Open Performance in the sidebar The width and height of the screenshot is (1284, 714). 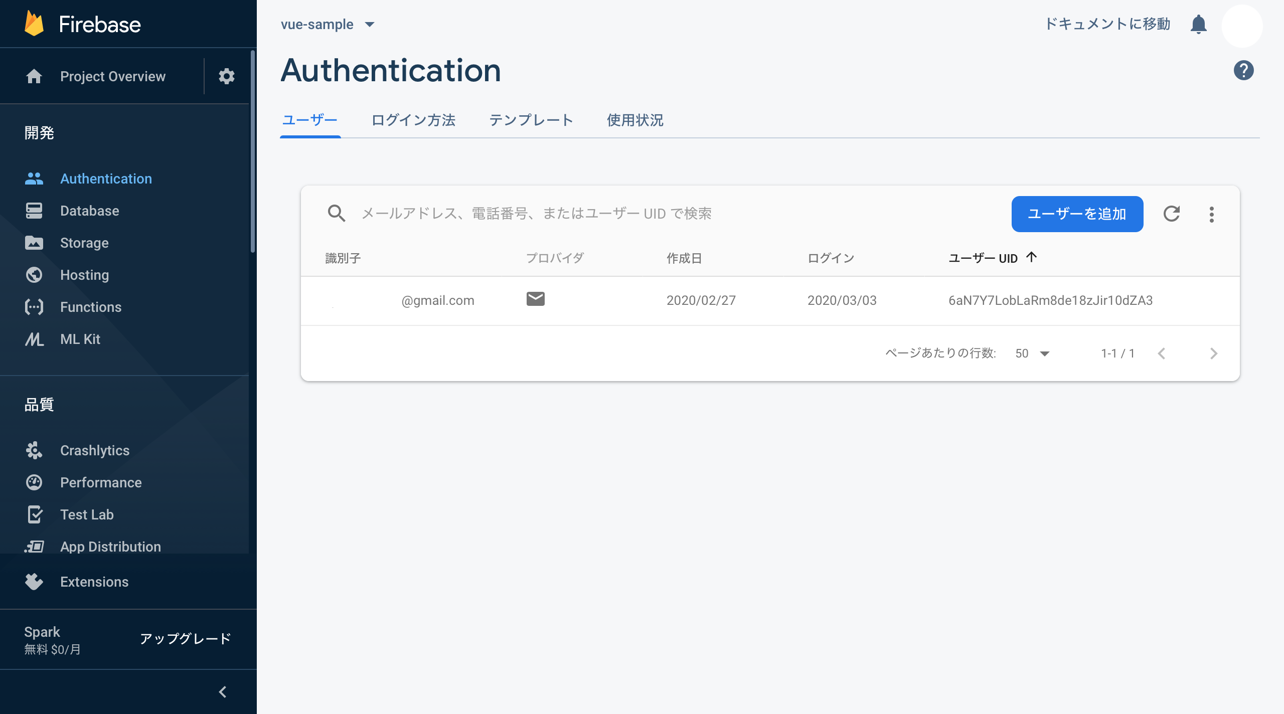point(101,482)
